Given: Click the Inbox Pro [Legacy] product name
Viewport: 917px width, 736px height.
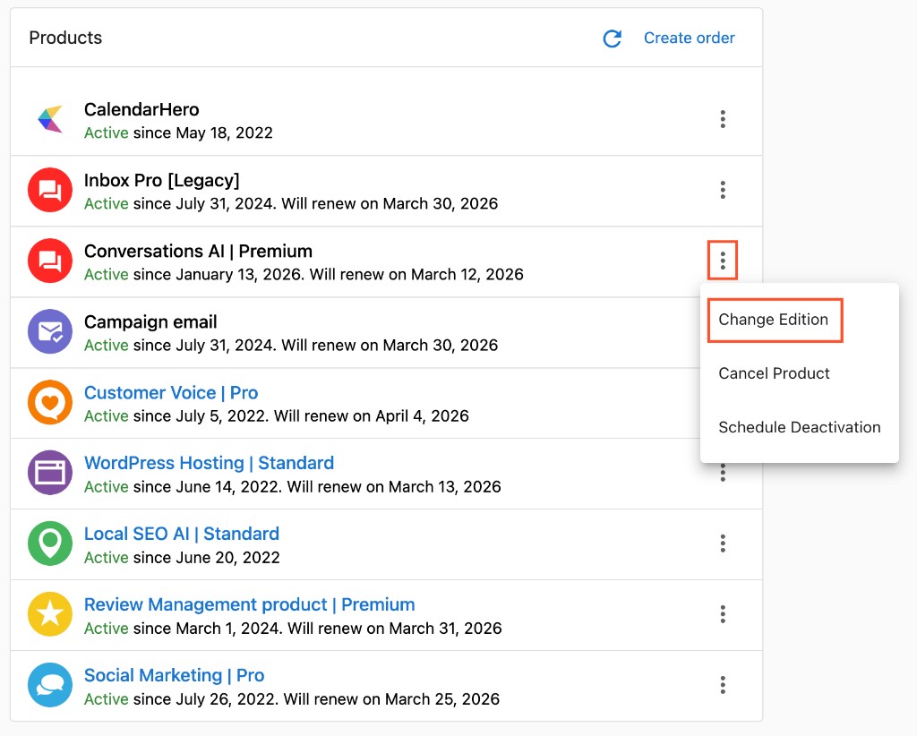Looking at the screenshot, I should (x=161, y=181).
